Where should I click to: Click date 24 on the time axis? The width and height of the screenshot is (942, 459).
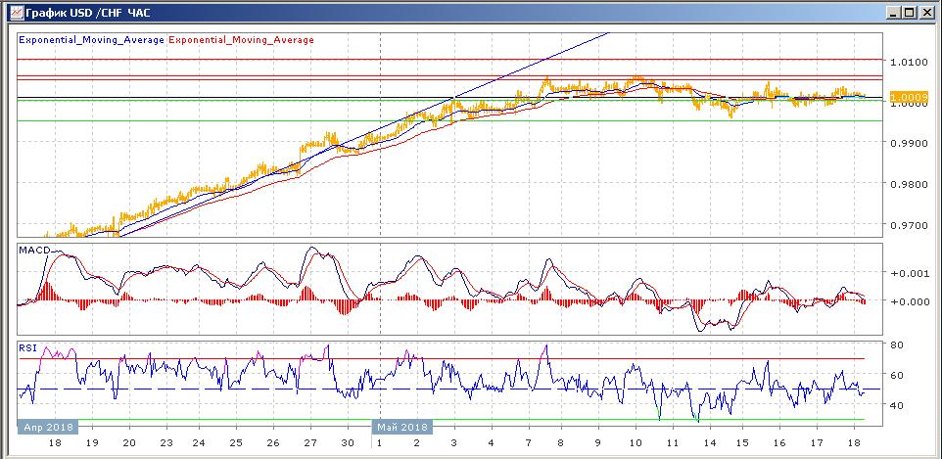[x=199, y=442]
